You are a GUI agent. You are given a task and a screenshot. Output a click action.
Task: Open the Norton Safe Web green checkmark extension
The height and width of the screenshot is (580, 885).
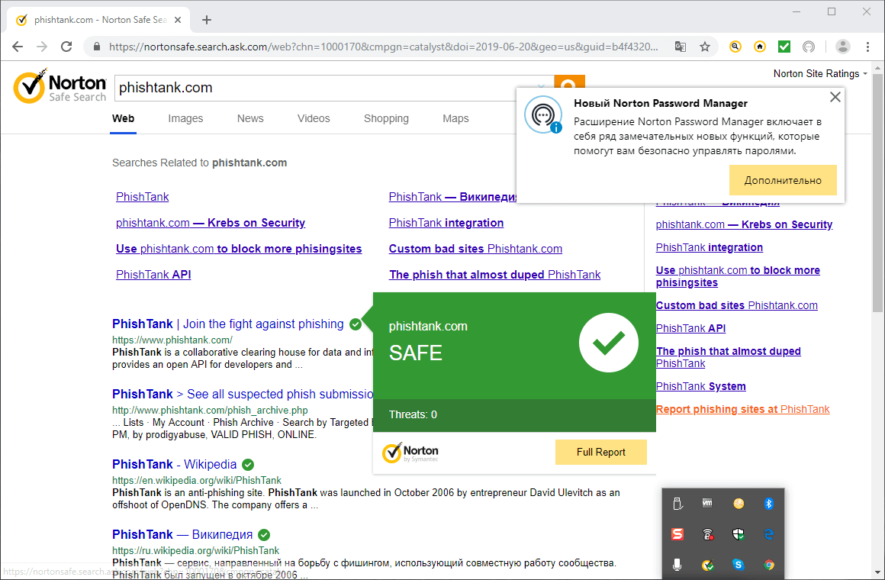point(784,47)
